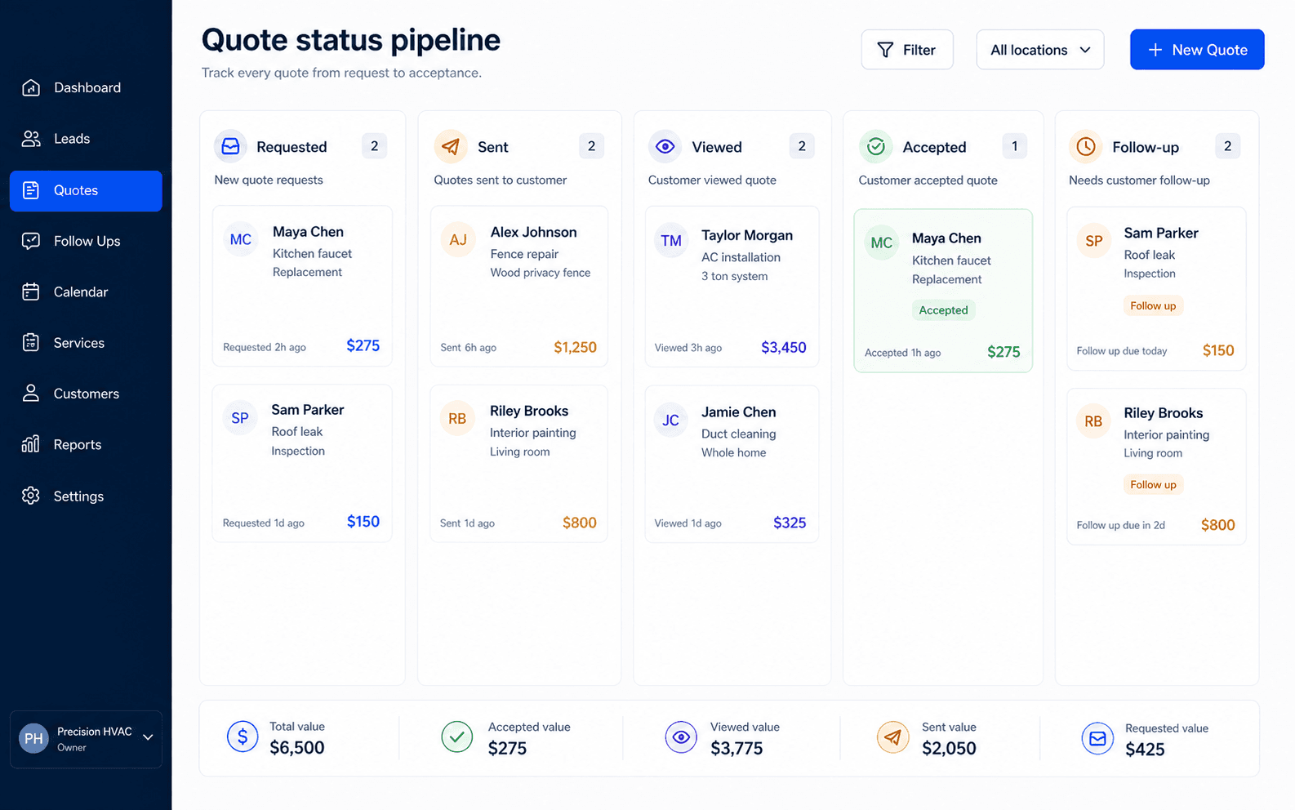
Task: Click the Sent value paper plane icon
Action: (x=893, y=737)
